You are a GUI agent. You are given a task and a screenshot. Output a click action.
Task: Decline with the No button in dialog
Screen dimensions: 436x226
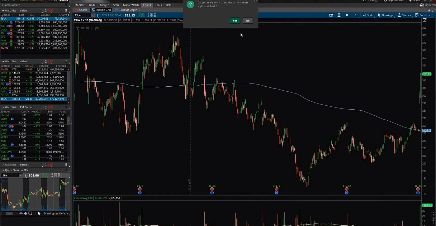point(248,21)
